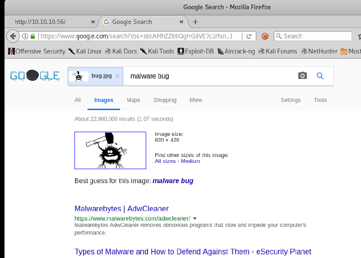
Task: Open Exploit-DB bookmark
Action: [x=196, y=51]
